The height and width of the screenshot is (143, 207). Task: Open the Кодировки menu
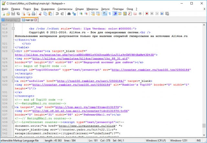coord(48,9)
